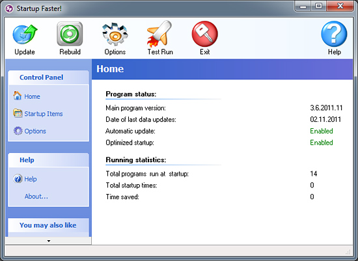
Task: Select the Home link in Control Panel
Action: point(32,96)
